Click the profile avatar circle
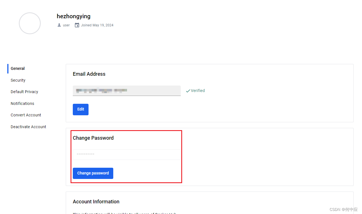Image resolution: width=362 pixels, height=214 pixels. (30, 23)
